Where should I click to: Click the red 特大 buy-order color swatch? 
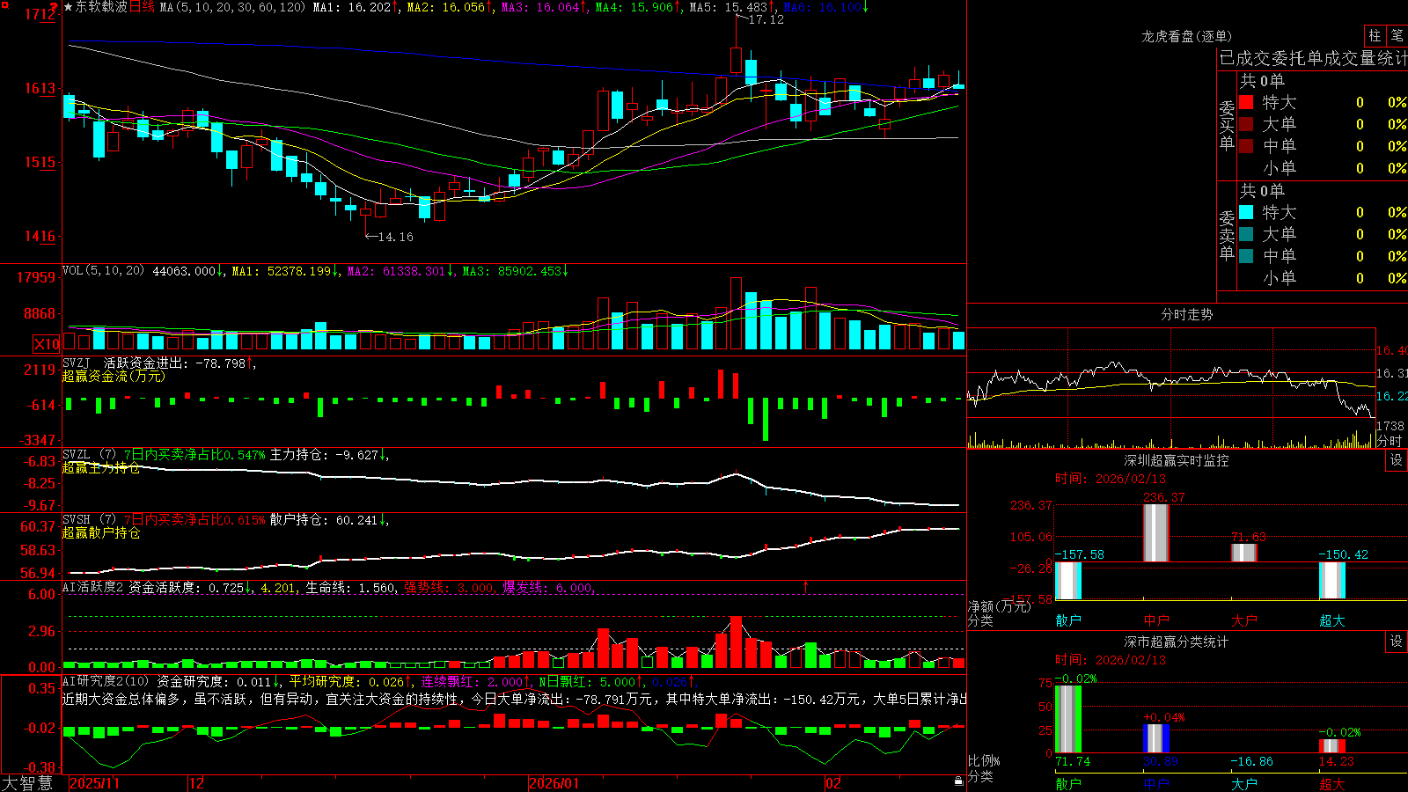pos(1246,102)
